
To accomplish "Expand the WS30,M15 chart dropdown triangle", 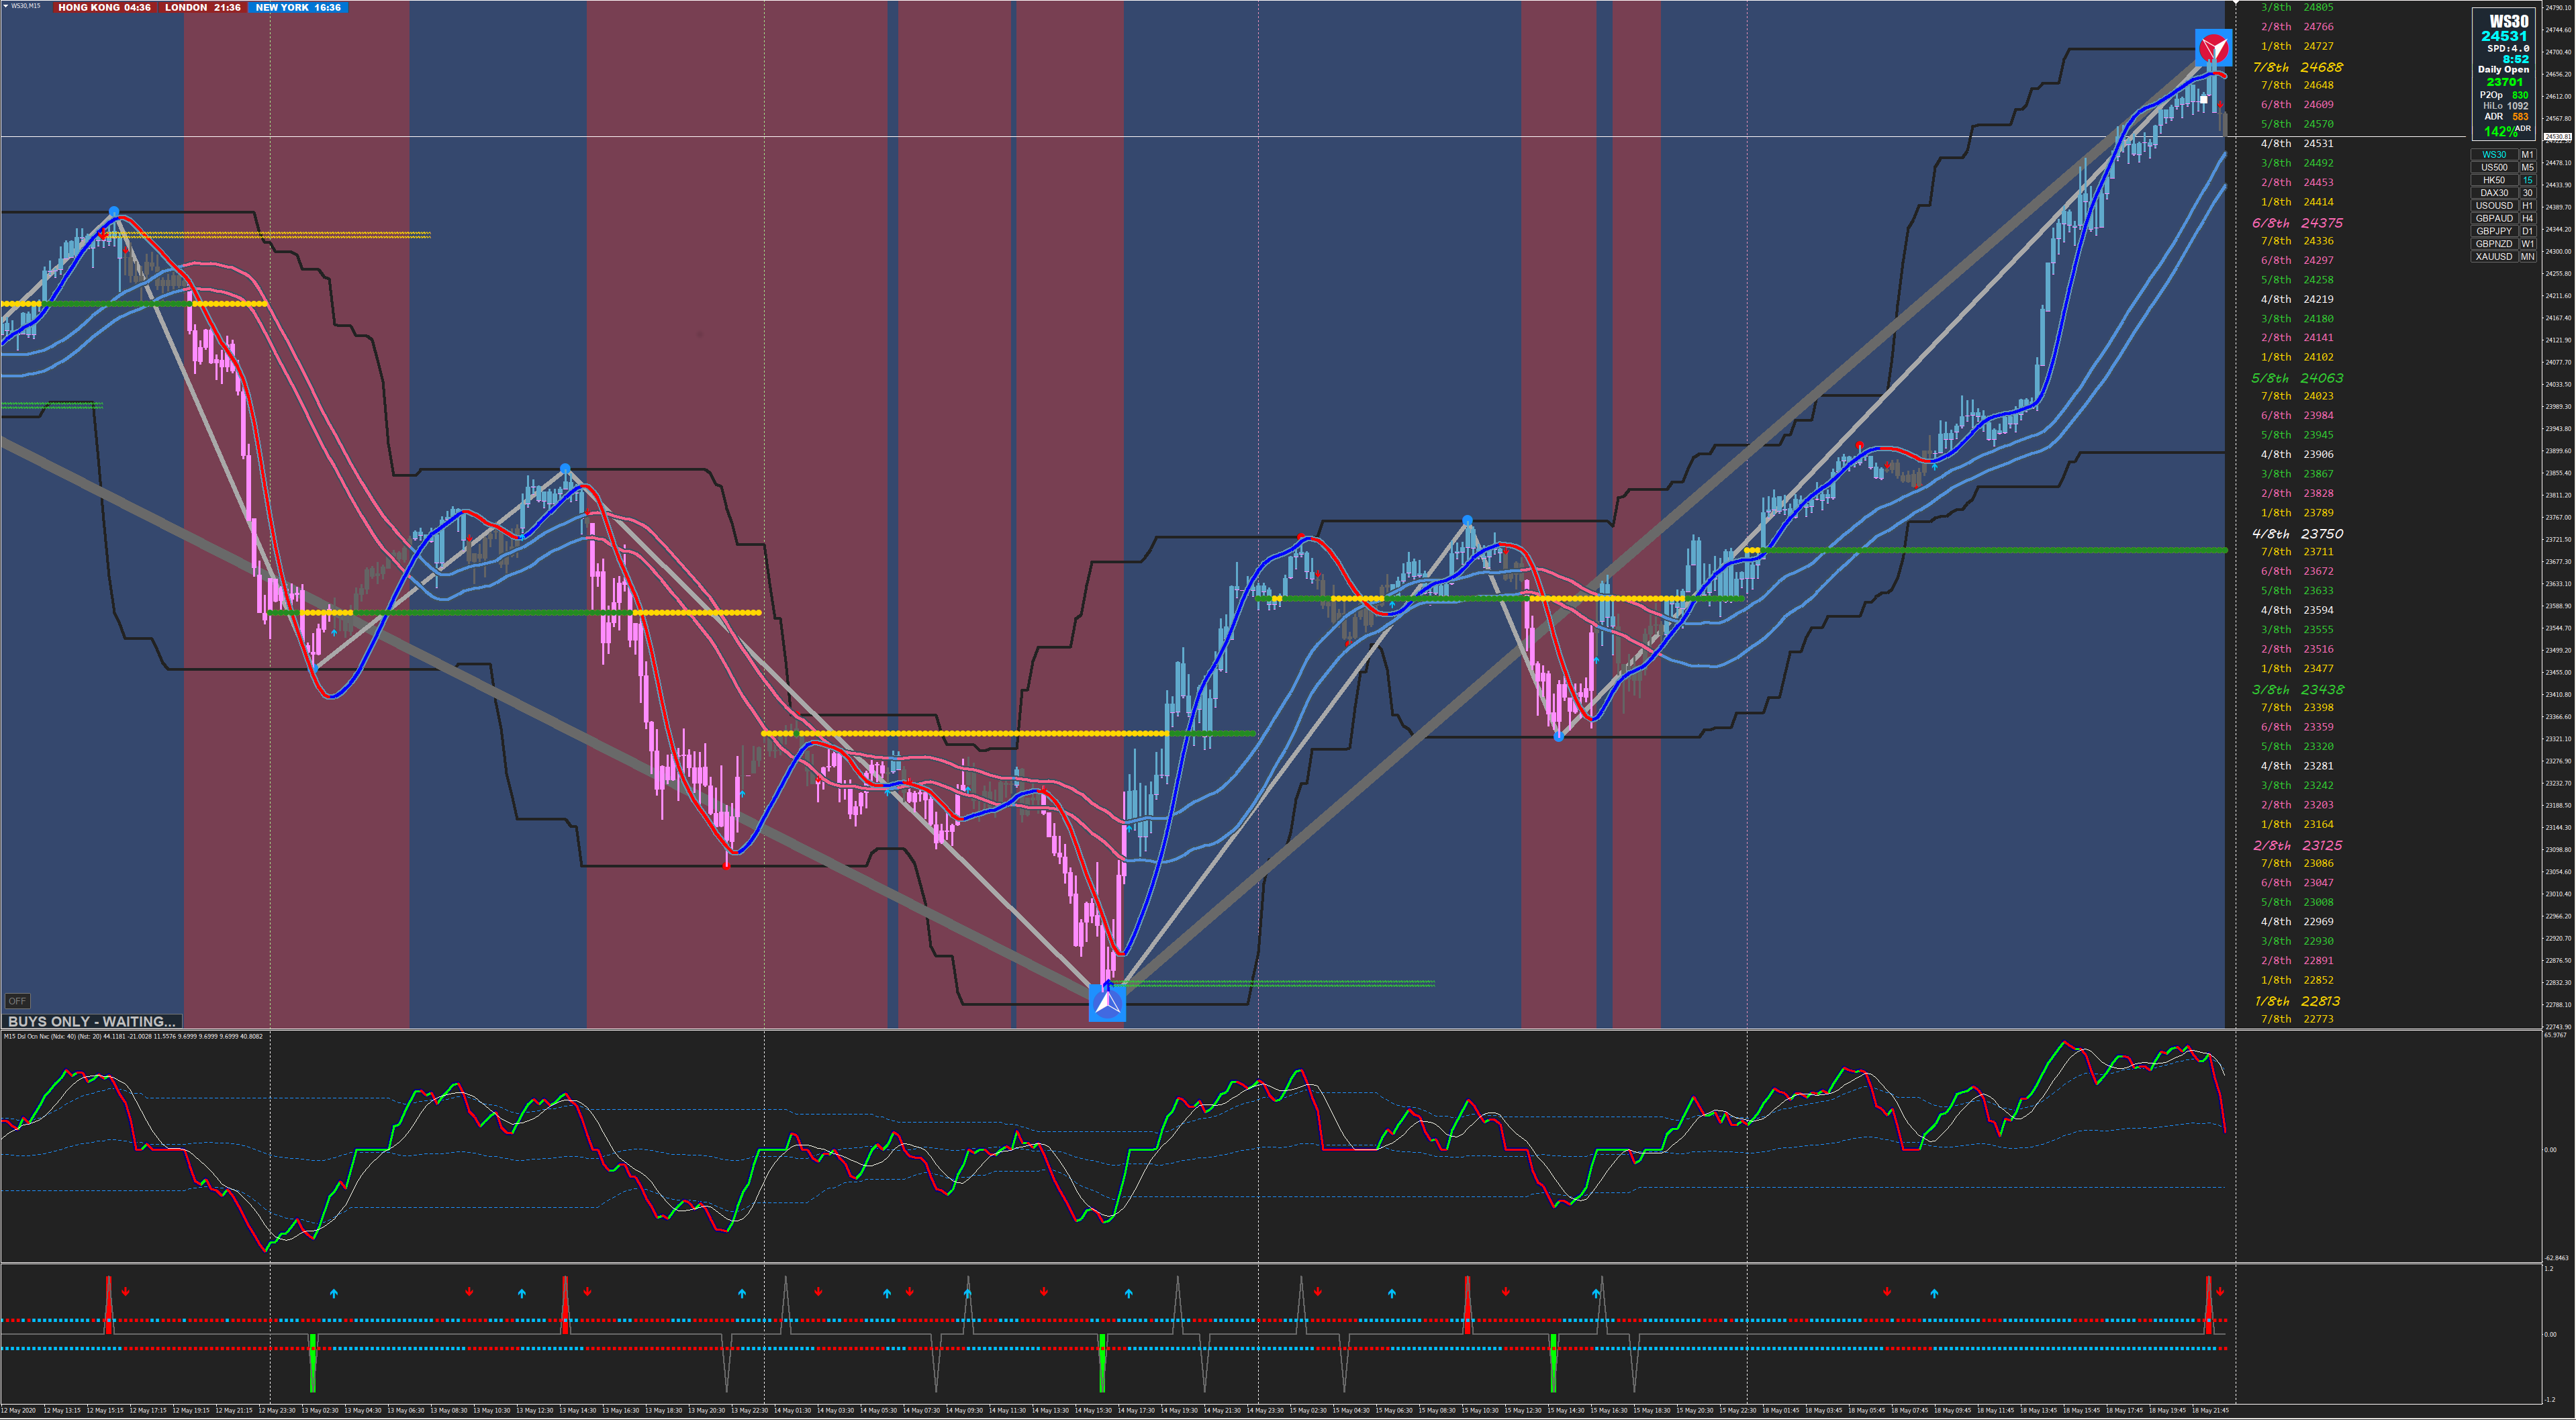I will 5,6.
